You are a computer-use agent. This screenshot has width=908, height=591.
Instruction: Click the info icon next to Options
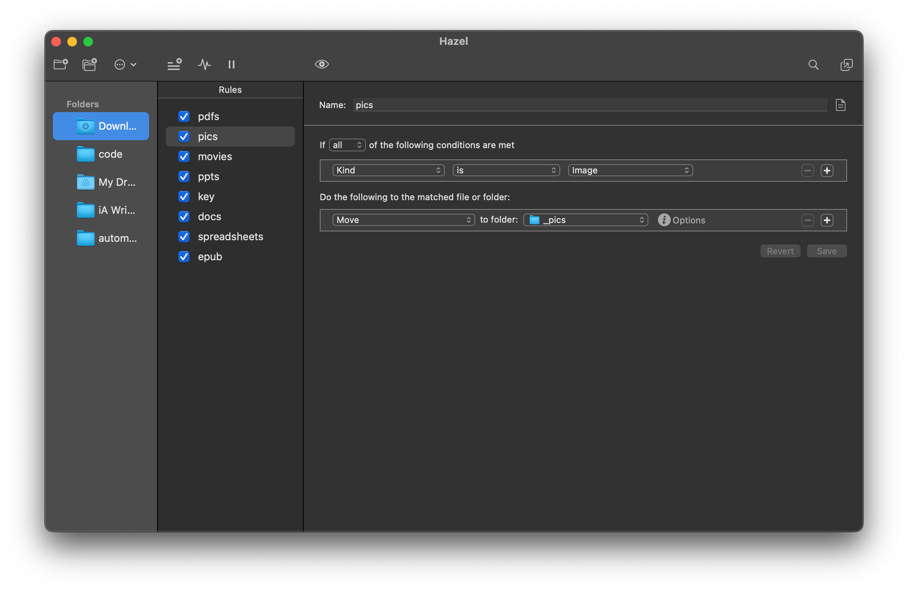(x=664, y=220)
